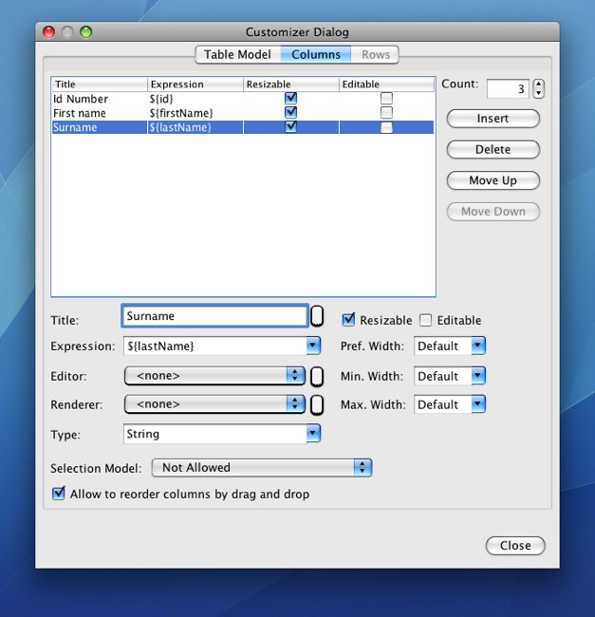The width and height of the screenshot is (595, 617).
Task: Click into the Title text field
Action: coord(214,316)
